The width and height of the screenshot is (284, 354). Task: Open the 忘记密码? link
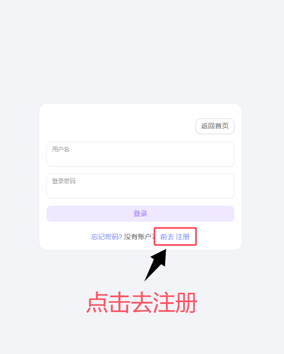pyautogui.click(x=106, y=237)
